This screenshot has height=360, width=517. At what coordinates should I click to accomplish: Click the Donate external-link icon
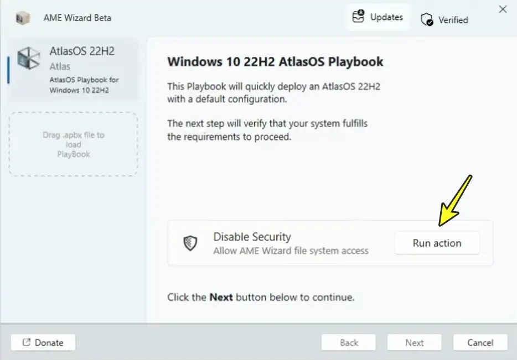(26, 342)
